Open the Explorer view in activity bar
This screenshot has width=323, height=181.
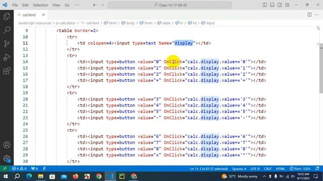[x=7, y=16]
